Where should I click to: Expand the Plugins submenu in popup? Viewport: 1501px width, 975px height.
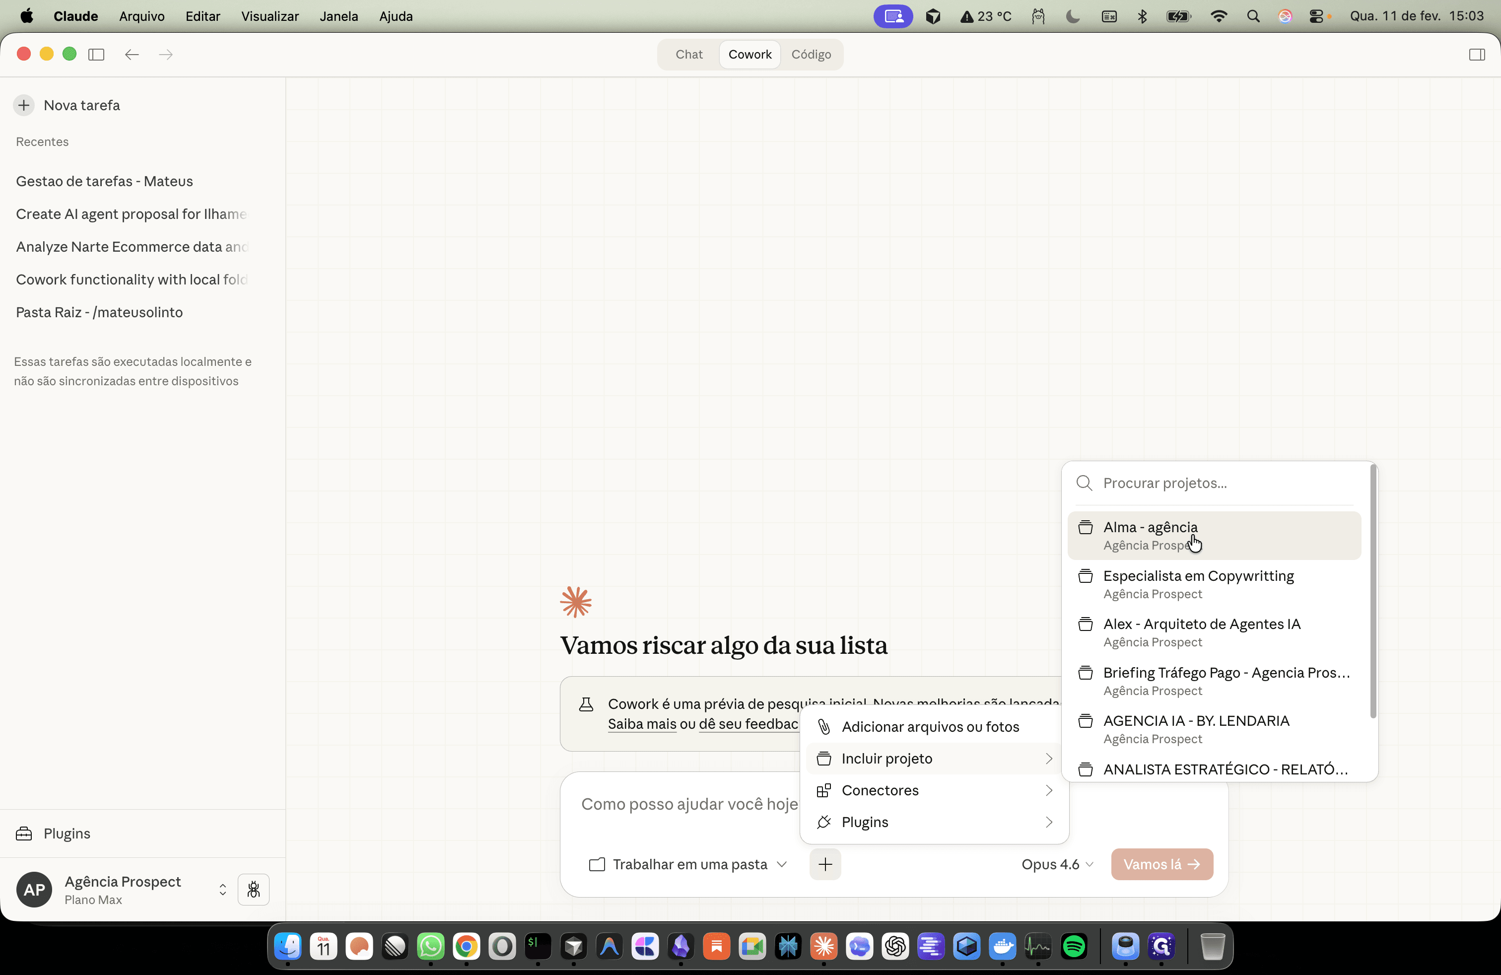point(934,822)
